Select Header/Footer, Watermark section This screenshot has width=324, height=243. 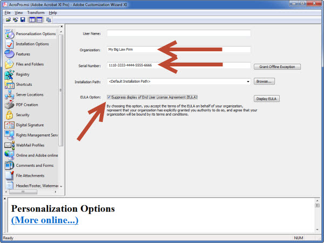[x=31, y=186]
